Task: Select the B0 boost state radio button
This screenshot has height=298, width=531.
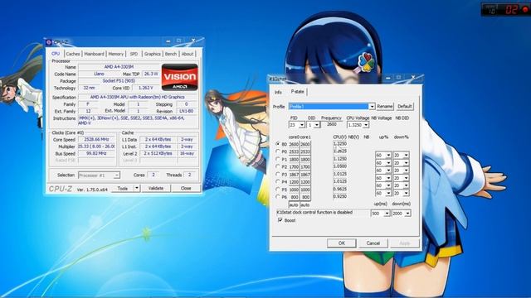Action: (x=278, y=144)
